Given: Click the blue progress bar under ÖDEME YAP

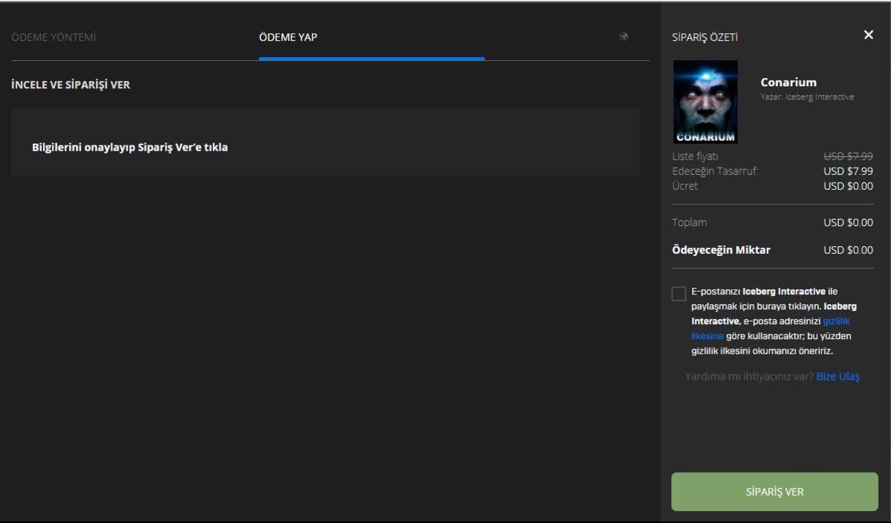Looking at the screenshot, I should [x=370, y=56].
